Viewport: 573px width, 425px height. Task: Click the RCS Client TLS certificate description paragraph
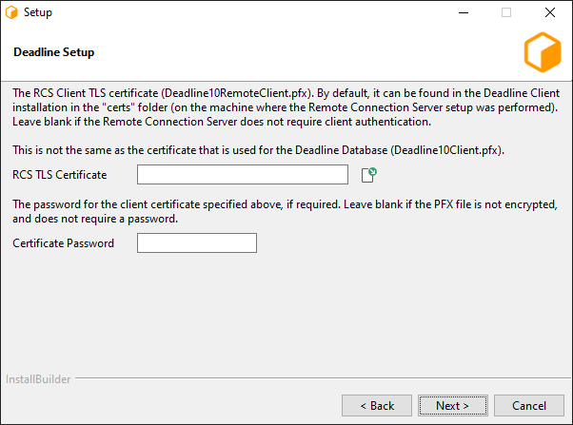(x=286, y=108)
